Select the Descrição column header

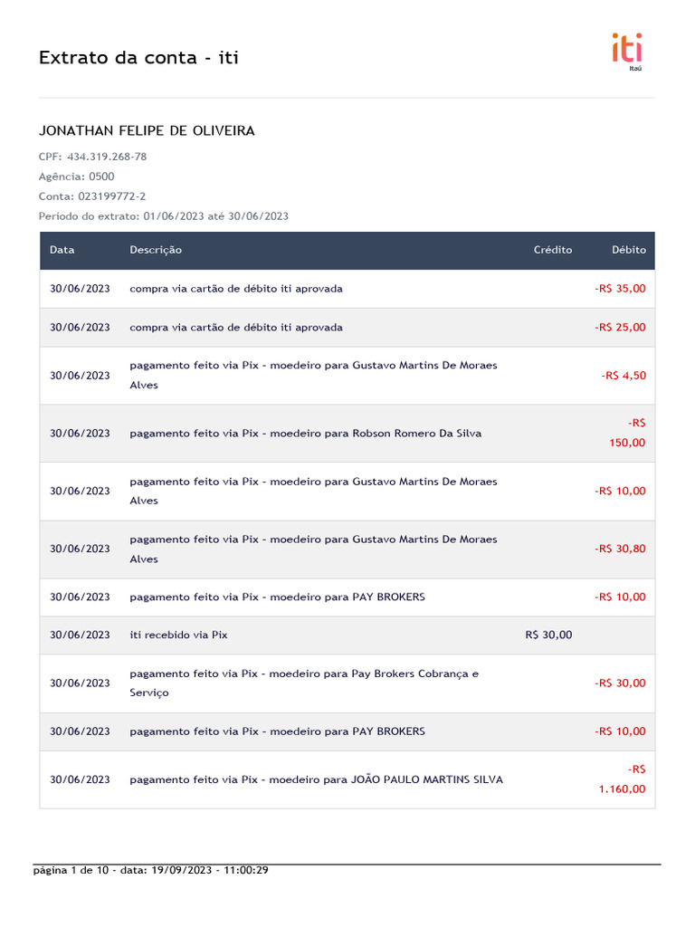pos(156,250)
